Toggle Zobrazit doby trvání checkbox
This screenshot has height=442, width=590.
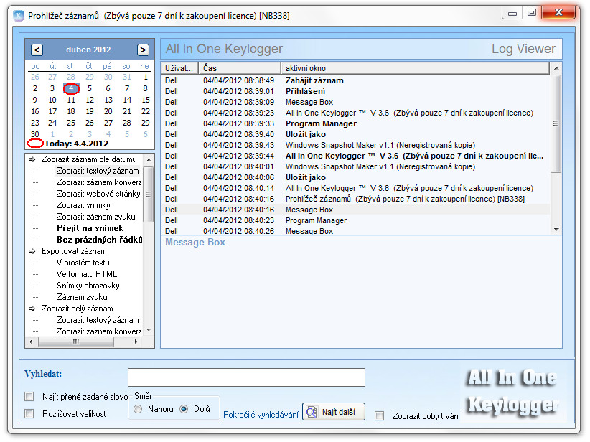[x=380, y=415]
